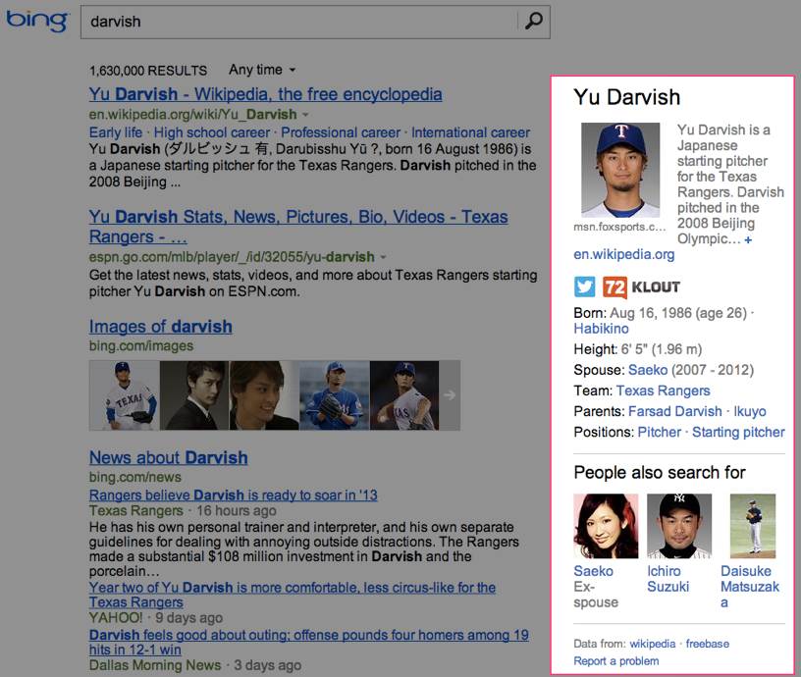Open Saeko name link under photo
Viewport: 801px width, 677px height.
[x=593, y=571]
